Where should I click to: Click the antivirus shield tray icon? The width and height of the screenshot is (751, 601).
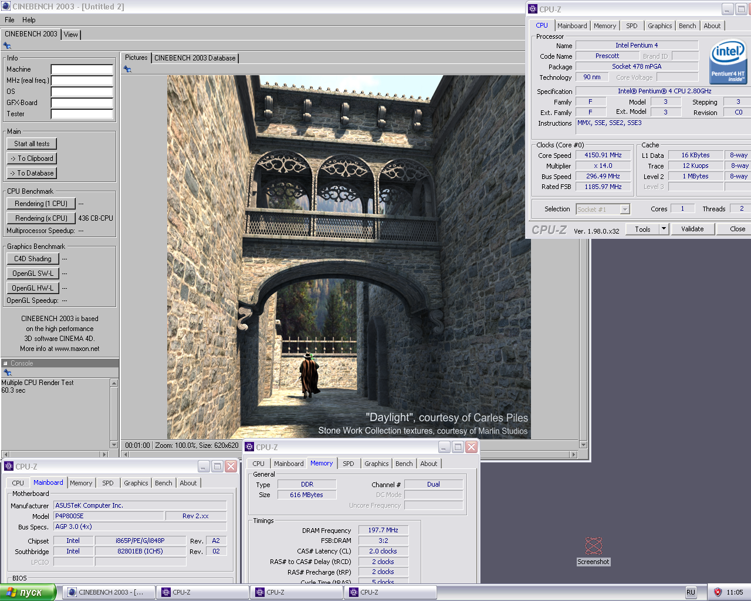pyautogui.click(x=717, y=592)
